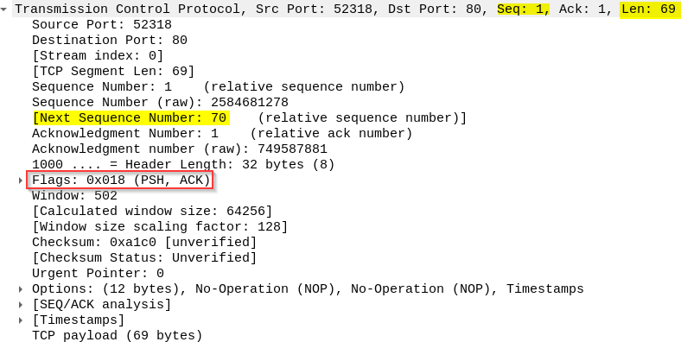Click the Stream index: 0 line
The width and height of the screenshot is (681, 342).
point(98,56)
